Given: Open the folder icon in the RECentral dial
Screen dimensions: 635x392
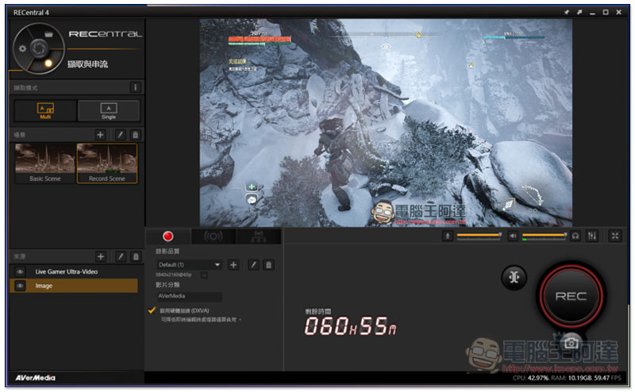Looking at the screenshot, I should point(48,34).
